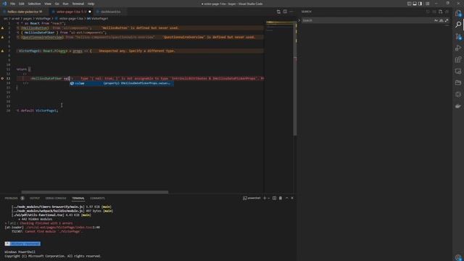The width and height of the screenshot is (464, 261).
Task: Switch to Comments panel tab
Action: [x=97, y=198]
